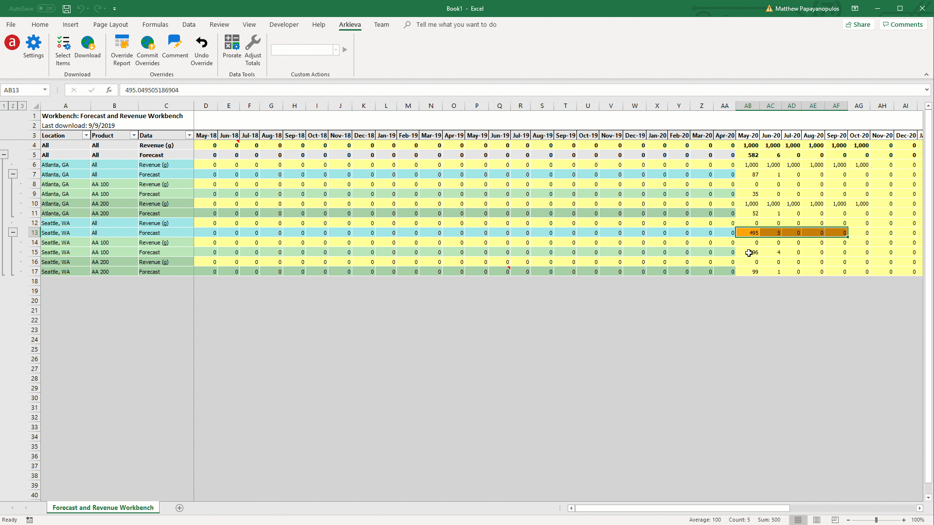Click the Comment ribbon icon
The image size is (934, 525).
175,43
